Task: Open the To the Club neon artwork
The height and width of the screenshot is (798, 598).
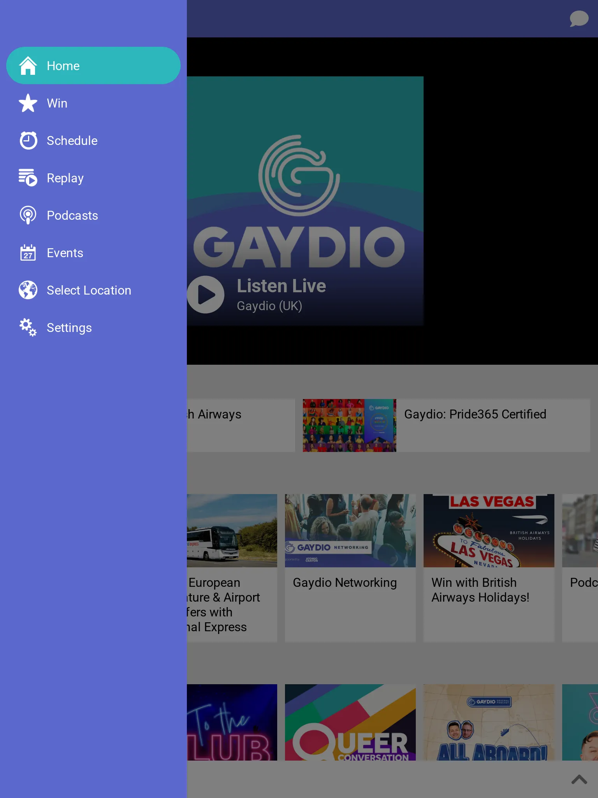Action: (x=232, y=722)
